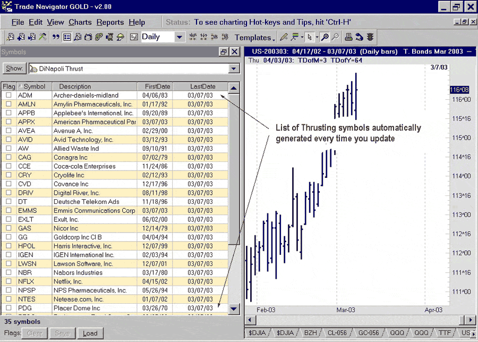478x342 pixels.
Task: Open the Edit menu
Action: tap(36, 22)
